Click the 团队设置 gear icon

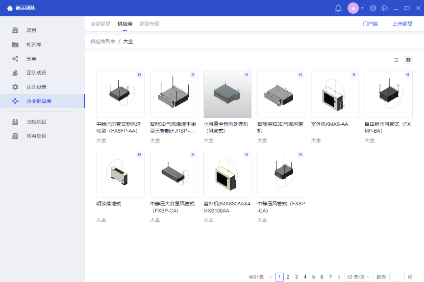coord(15,87)
